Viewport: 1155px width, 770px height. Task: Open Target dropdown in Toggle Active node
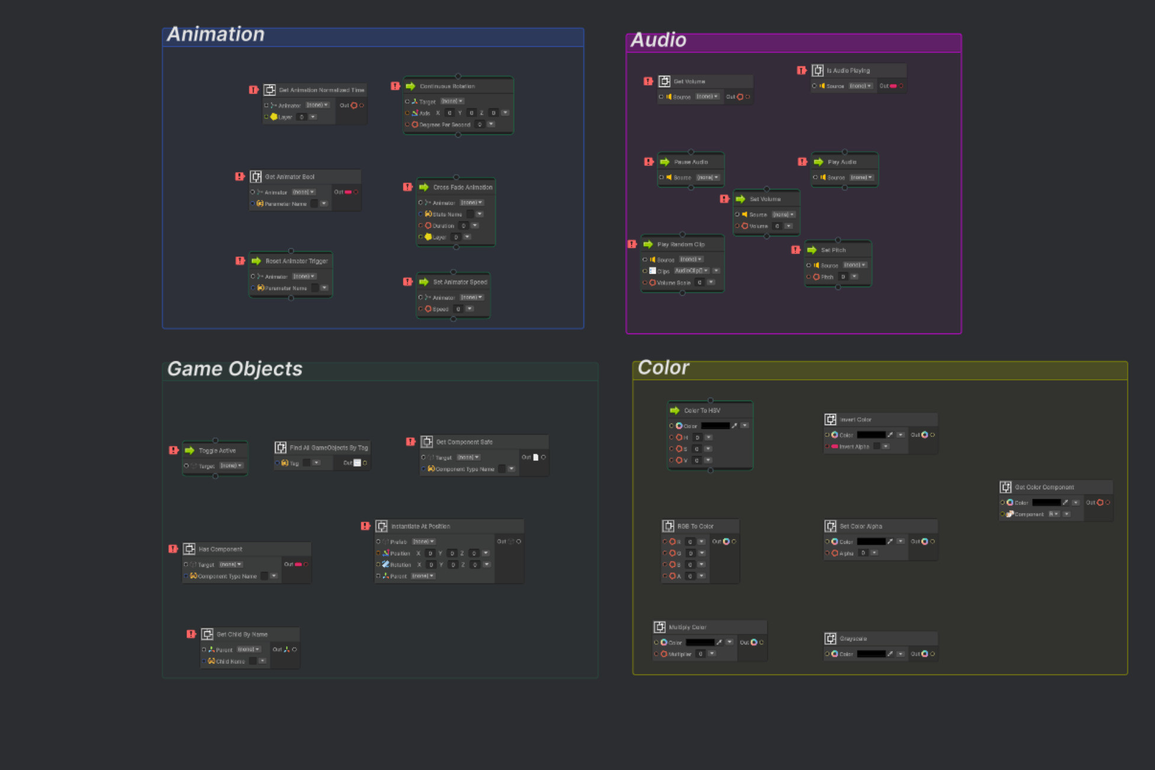tap(232, 466)
